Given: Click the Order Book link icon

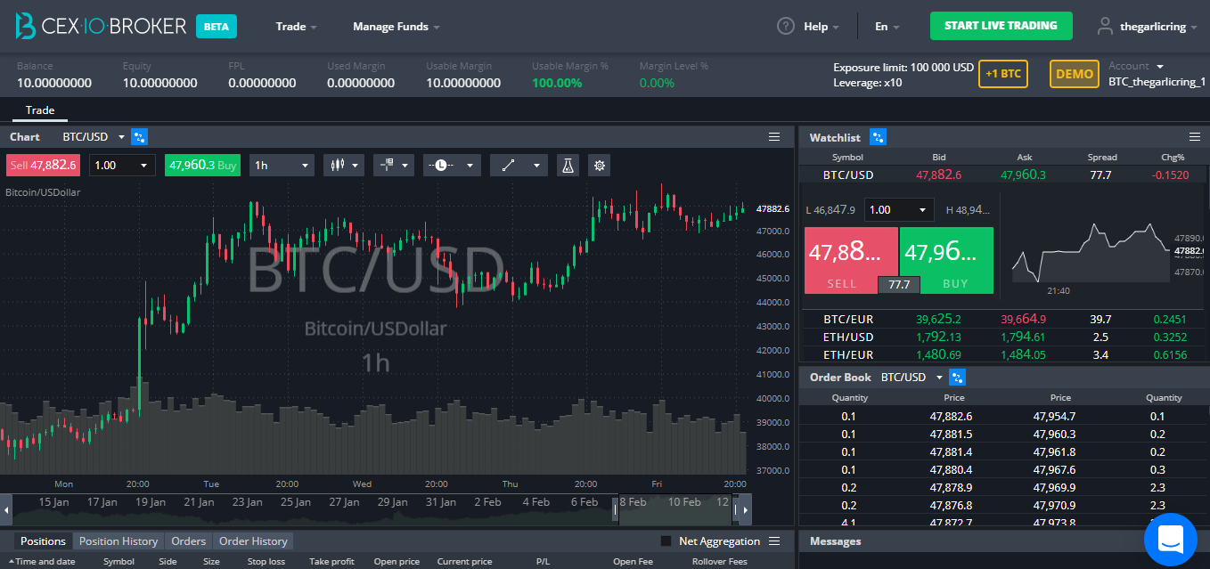Looking at the screenshot, I should (x=958, y=378).
